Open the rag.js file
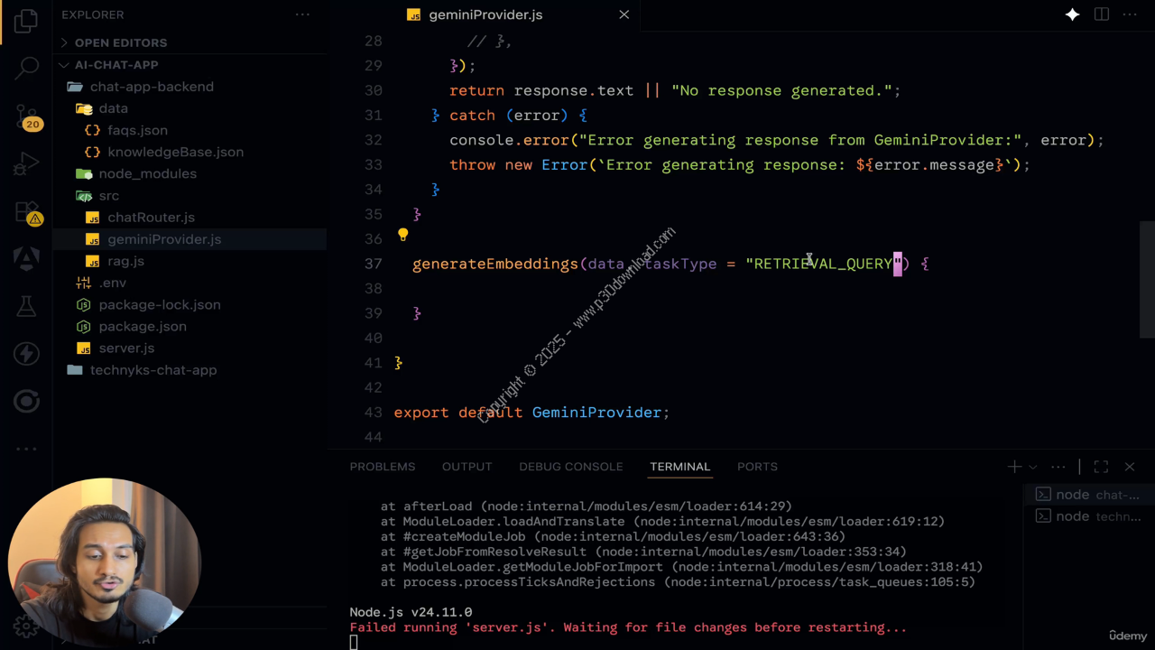The height and width of the screenshot is (650, 1155). click(x=125, y=261)
